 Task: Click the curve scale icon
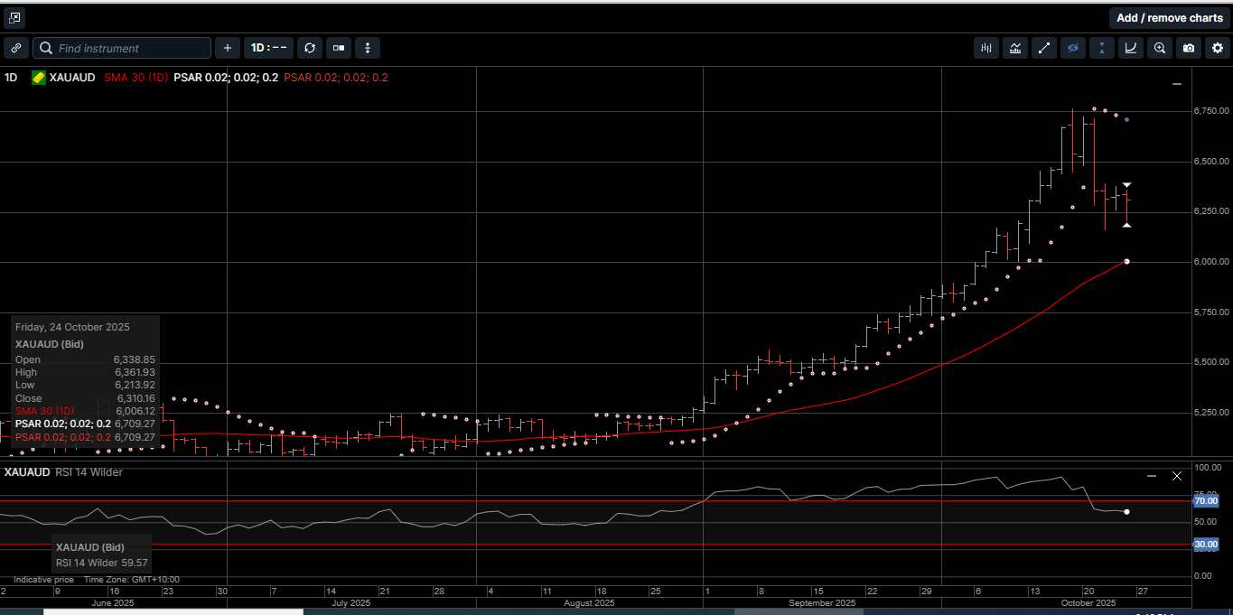pyautogui.click(x=1131, y=48)
